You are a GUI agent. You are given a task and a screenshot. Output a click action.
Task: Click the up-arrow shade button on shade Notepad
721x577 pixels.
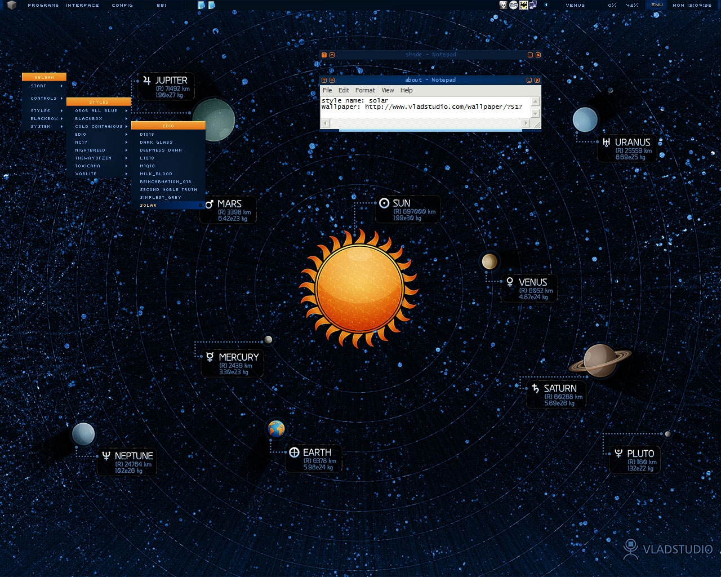(x=332, y=55)
